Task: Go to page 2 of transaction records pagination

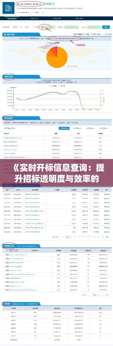Action: tap(71, 237)
